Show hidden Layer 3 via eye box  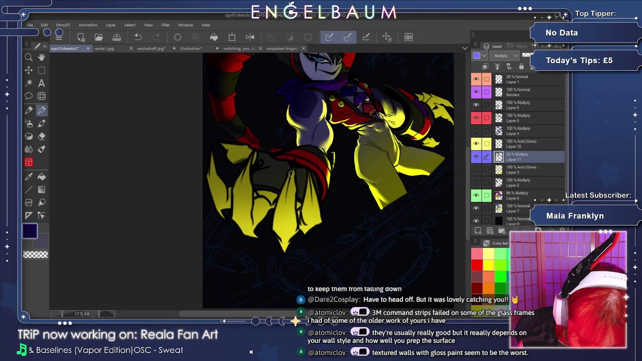tap(476, 169)
